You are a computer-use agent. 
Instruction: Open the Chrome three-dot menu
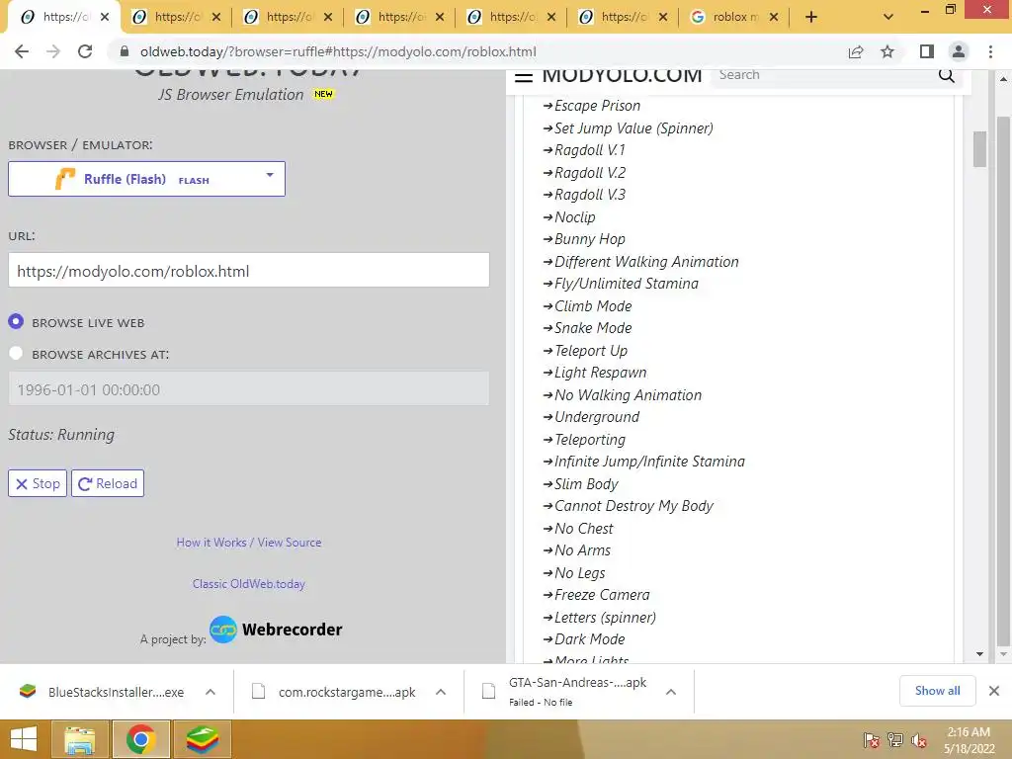(990, 51)
